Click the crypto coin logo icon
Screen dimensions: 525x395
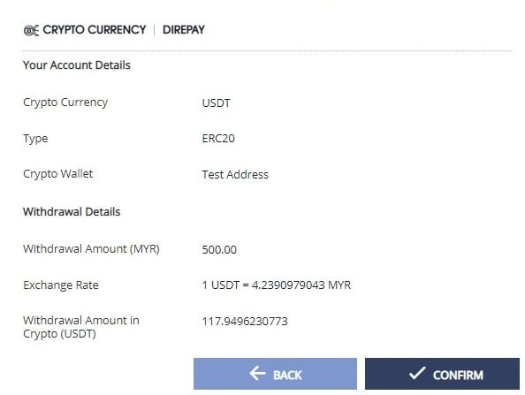point(31,30)
